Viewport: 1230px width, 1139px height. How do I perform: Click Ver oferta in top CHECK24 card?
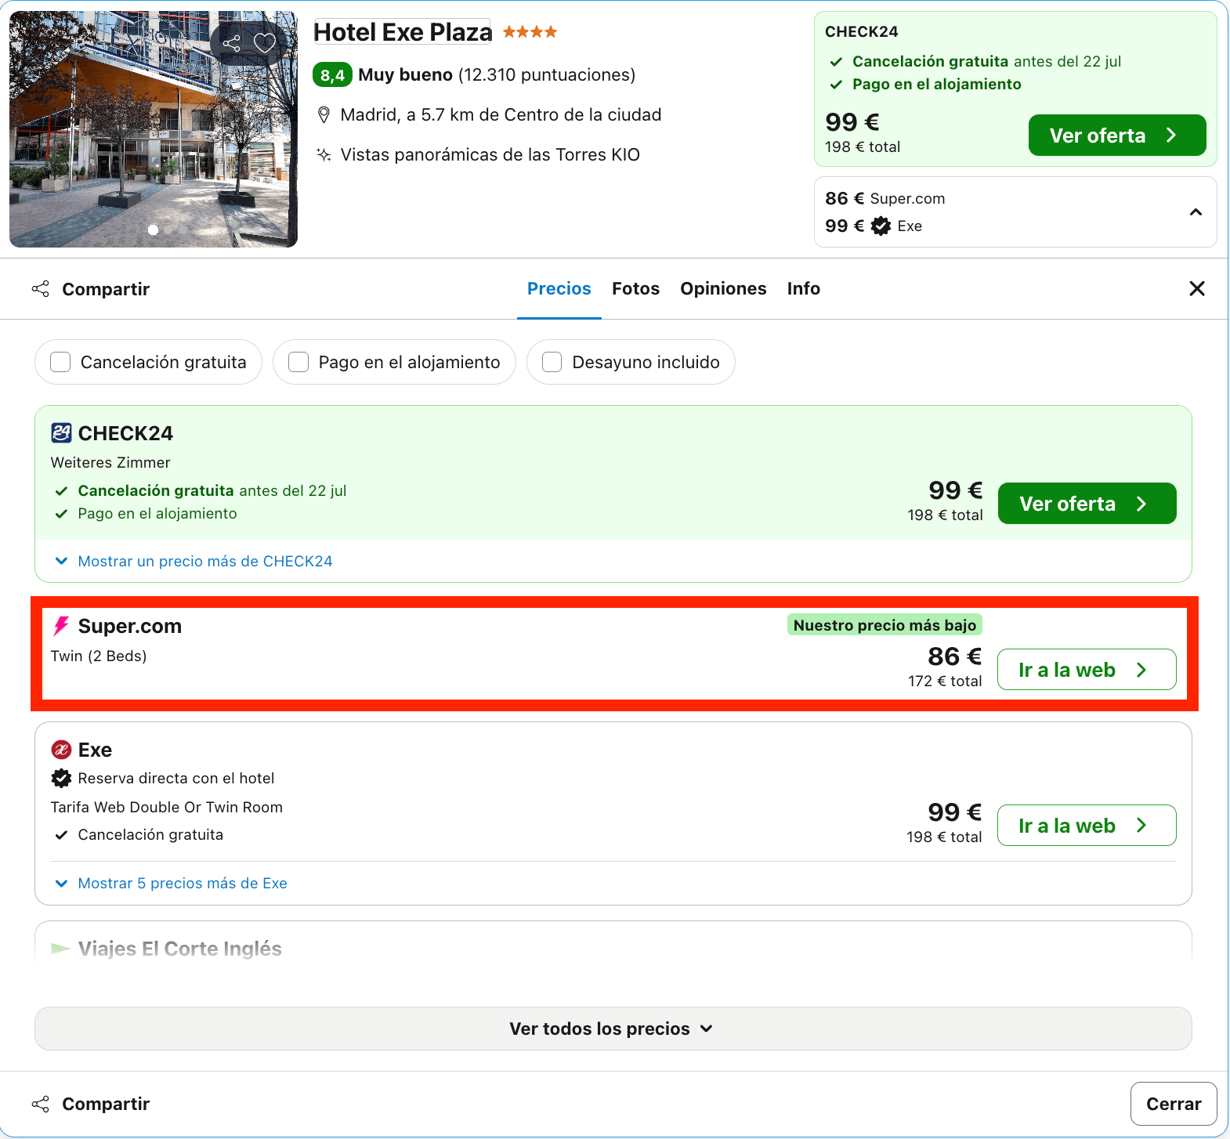coord(1116,136)
